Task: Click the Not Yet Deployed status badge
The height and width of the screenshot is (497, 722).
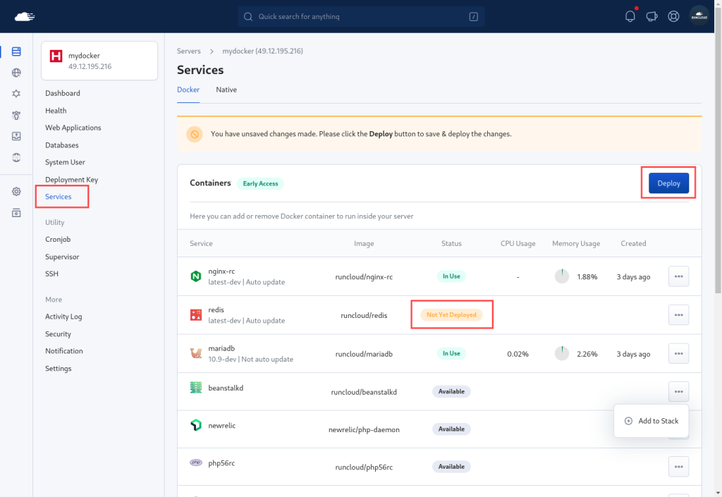Action: point(451,314)
